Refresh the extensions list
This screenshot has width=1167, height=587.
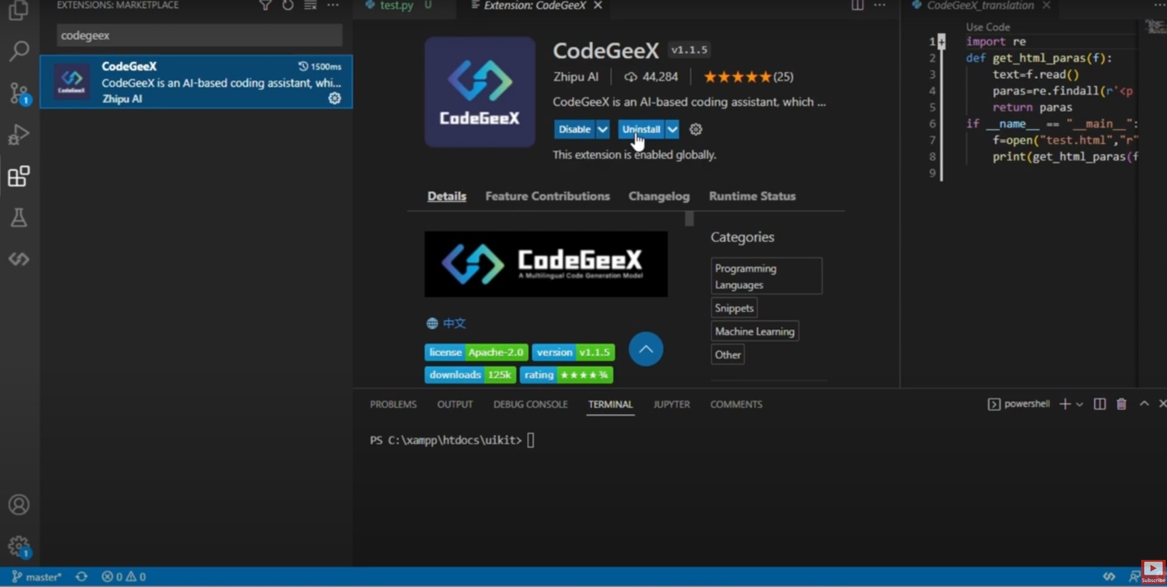click(288, 6)
